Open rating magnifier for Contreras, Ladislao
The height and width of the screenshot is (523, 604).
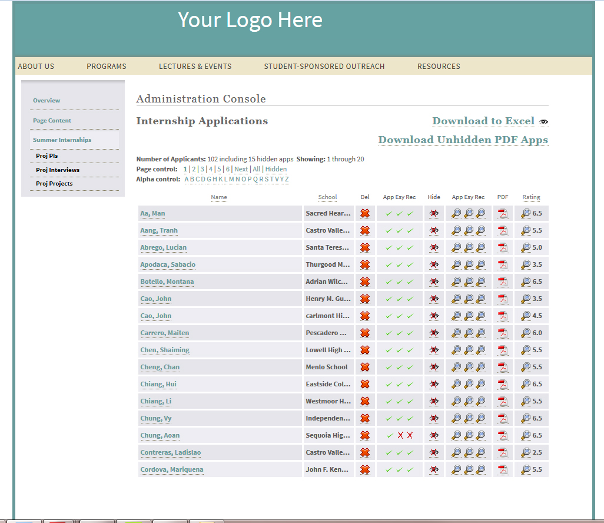526,453
